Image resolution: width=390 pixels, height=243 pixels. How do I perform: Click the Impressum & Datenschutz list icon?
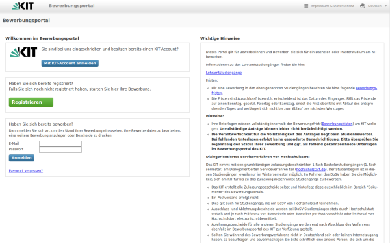pos(306,6)
